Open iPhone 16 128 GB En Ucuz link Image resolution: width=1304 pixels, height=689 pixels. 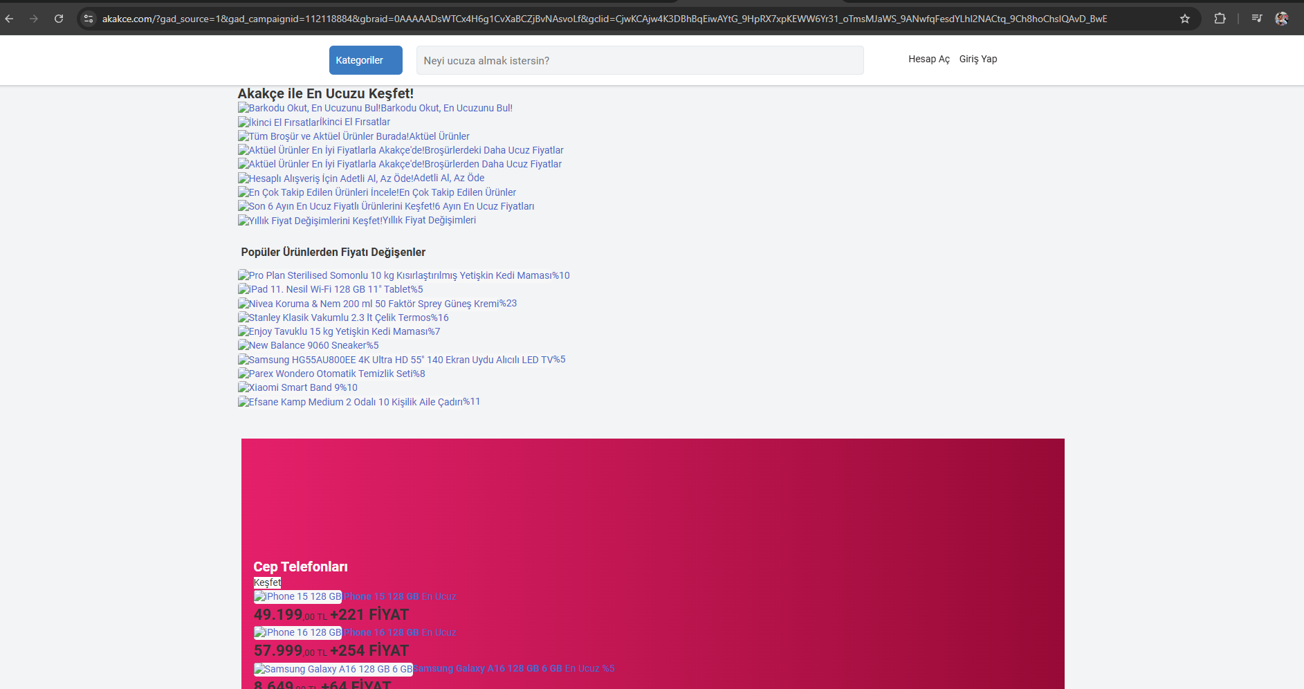pos(355,632)
